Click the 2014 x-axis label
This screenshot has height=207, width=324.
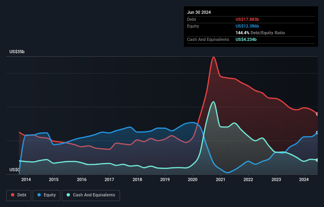(x=26, y=179)
